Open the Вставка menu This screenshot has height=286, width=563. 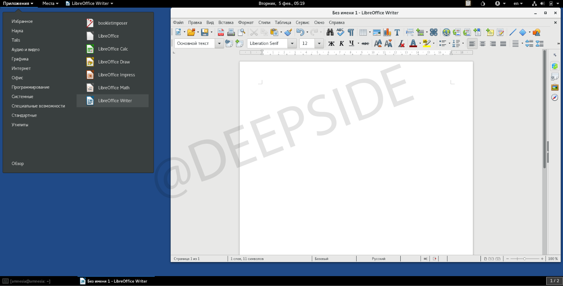point(226,22)
